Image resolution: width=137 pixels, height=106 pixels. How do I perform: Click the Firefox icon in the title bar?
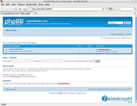pos(2,1)
